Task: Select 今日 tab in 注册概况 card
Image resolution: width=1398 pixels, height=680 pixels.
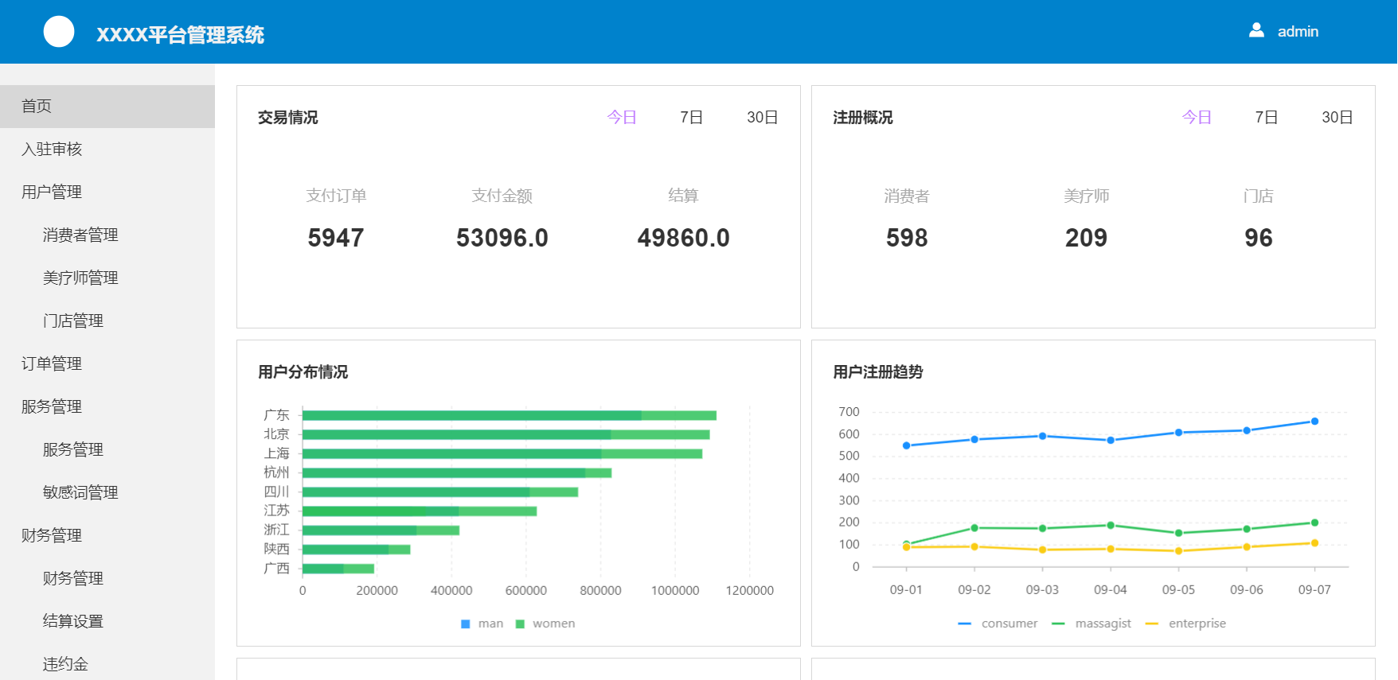Action: (1197, 118)
